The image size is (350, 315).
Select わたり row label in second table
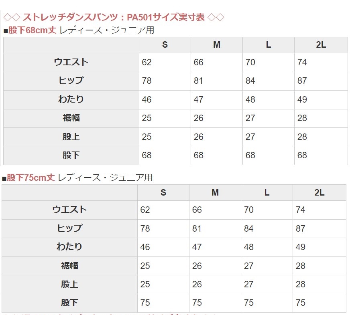tap(70, 247)
